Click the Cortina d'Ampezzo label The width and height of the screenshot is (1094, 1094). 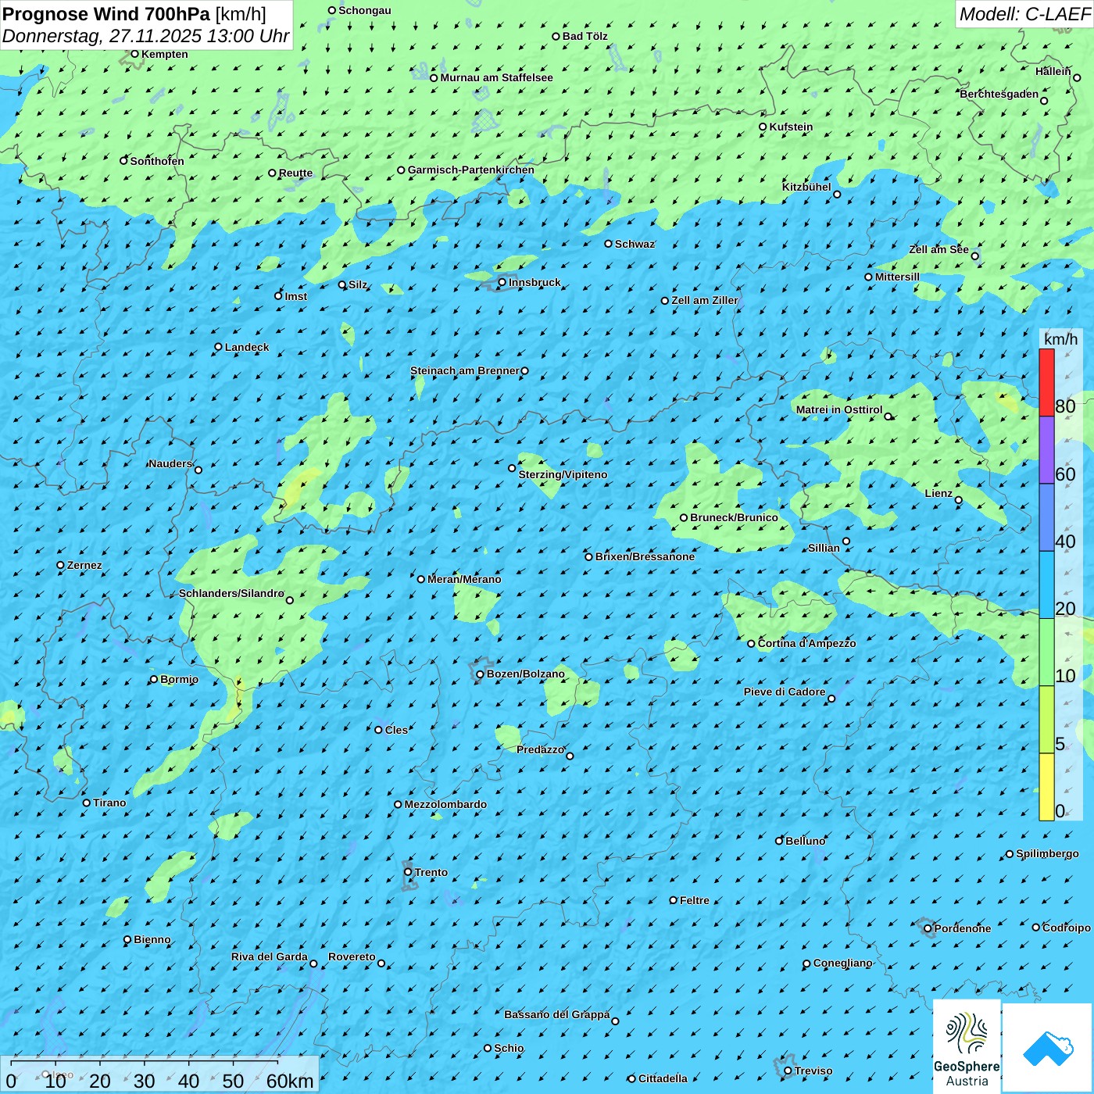point(807,643)
